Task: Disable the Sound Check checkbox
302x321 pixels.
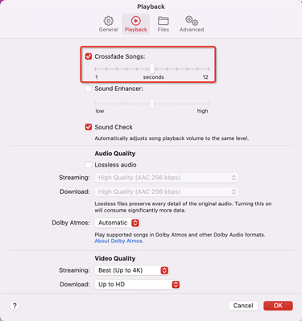Action: (89, 127)
